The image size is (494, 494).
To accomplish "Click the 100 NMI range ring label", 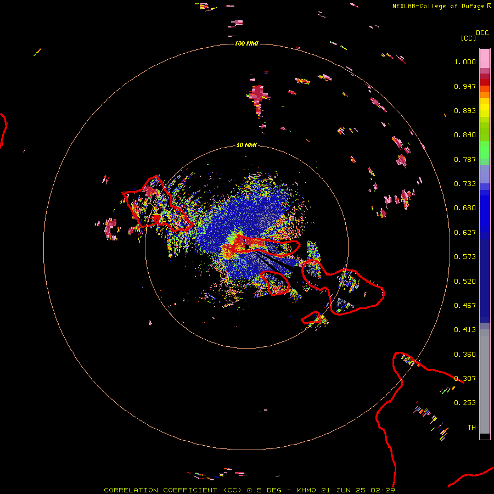I will (246, 43).
